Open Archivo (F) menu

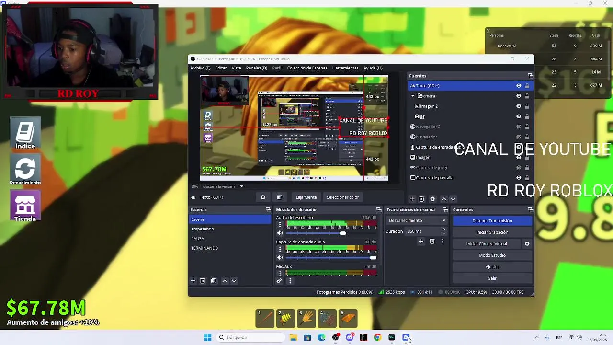[x=200, y=68]
